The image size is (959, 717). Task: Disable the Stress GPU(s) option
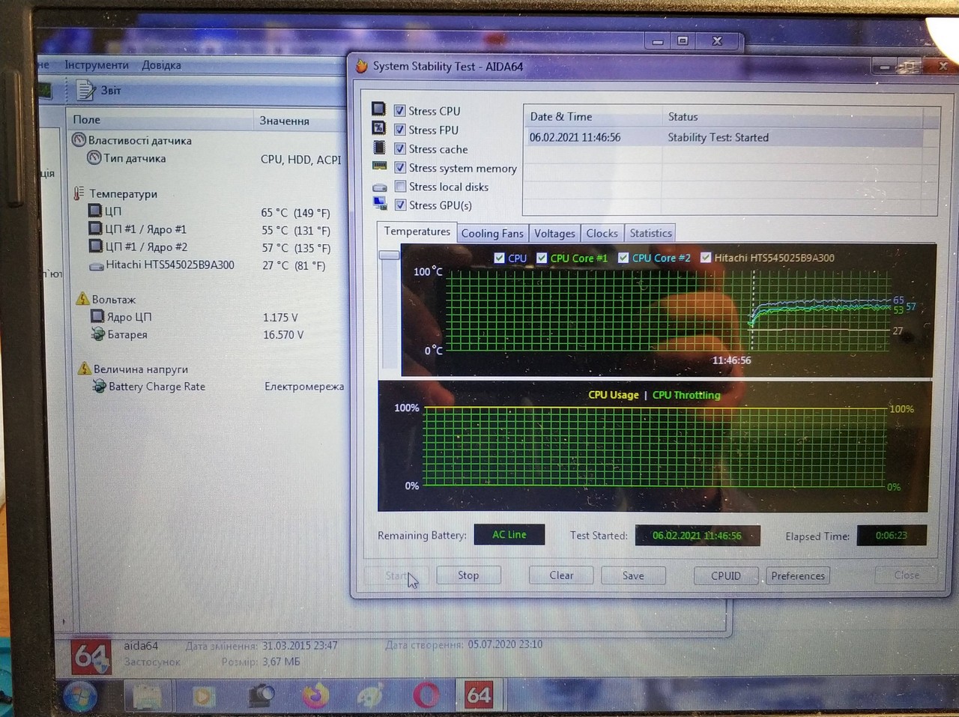tap(400, 205)
